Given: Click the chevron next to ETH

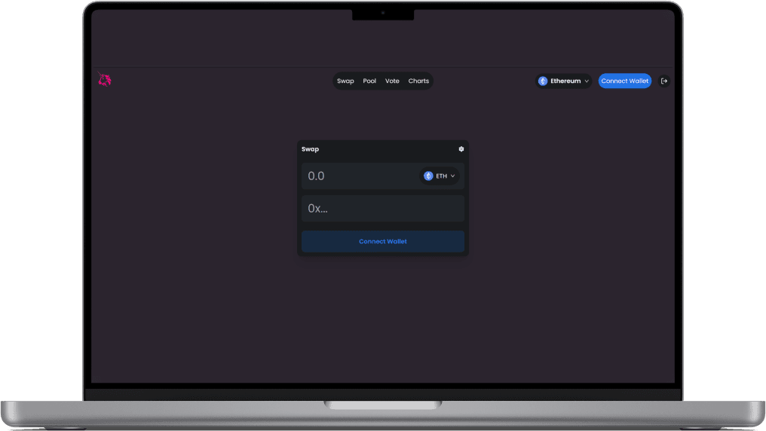Looking at the screenshot, I should [x=453, y=176].
